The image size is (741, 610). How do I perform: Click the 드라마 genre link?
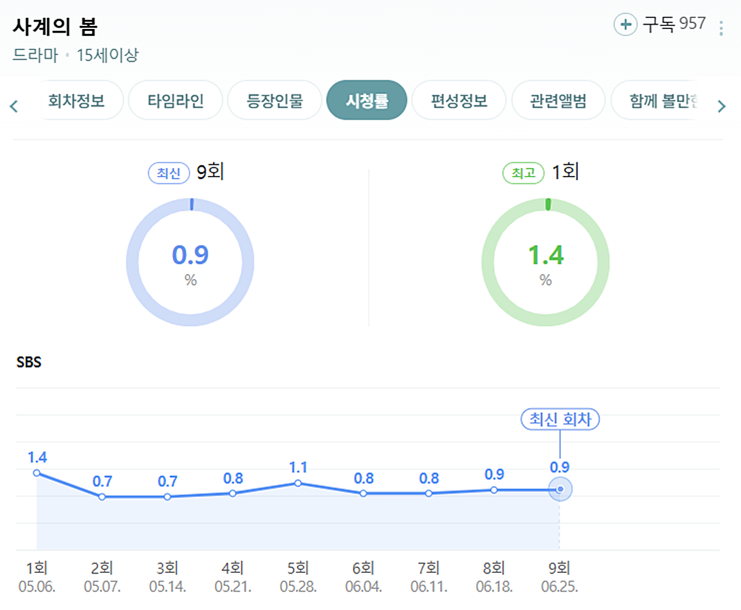pyautogui.click(x=35, y=55)
